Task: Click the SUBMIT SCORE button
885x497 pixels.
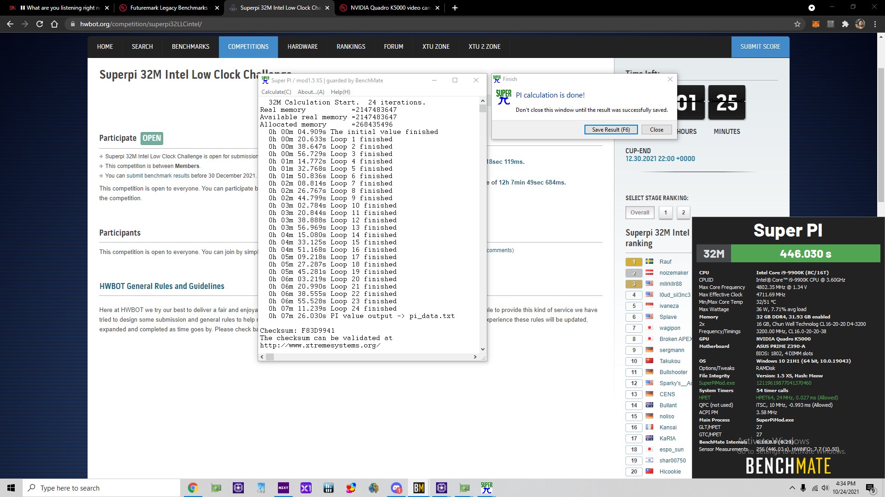Action: coord(760,46)
